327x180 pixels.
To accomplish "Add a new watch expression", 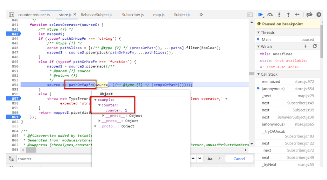I will coord(306,46).
